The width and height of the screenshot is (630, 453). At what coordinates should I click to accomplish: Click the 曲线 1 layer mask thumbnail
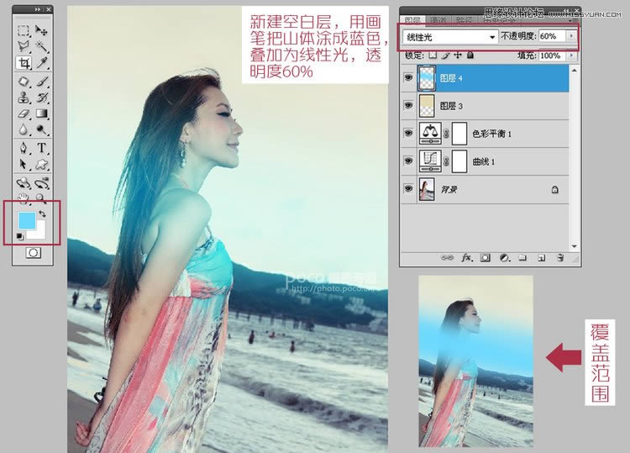tap(459, 161)
